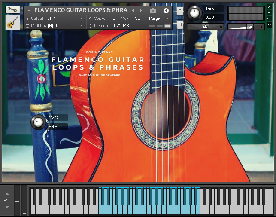276x217 pixels.
Task: Open the Purge menu
Action: [159, 18]
